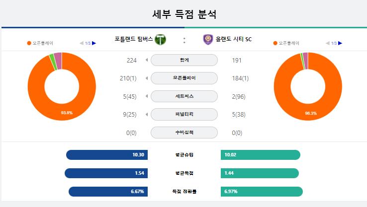367x207 pixels.
Task: Click the orange legend dot on left chart
Action: tap(29, 43)
